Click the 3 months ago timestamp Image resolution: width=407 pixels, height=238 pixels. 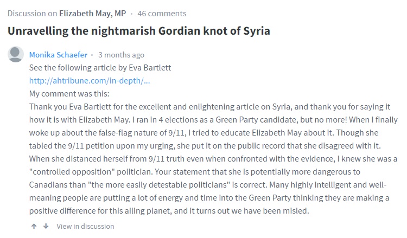(x=121, y=55)
